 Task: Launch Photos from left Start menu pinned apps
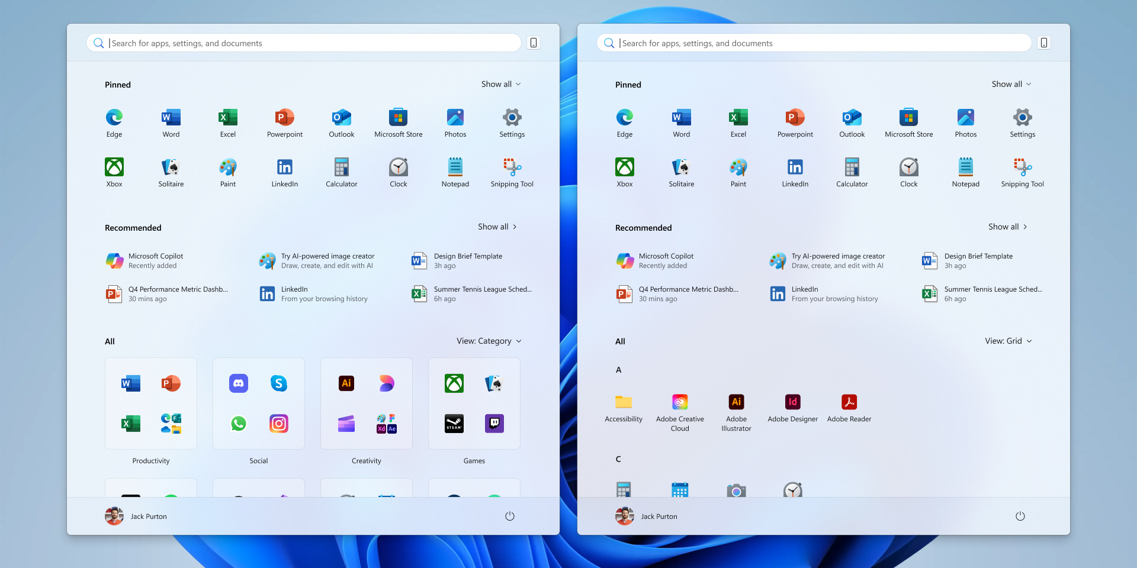point(455,123)
